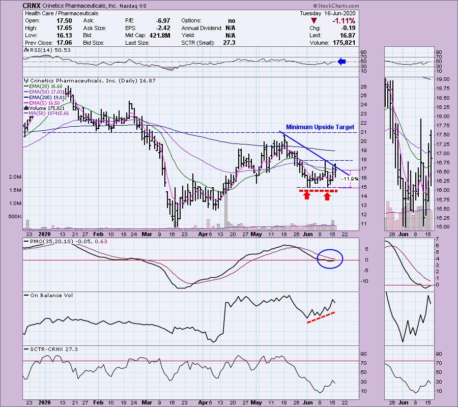
Task: Click the High value 17.65
Action: click(64, 28)
